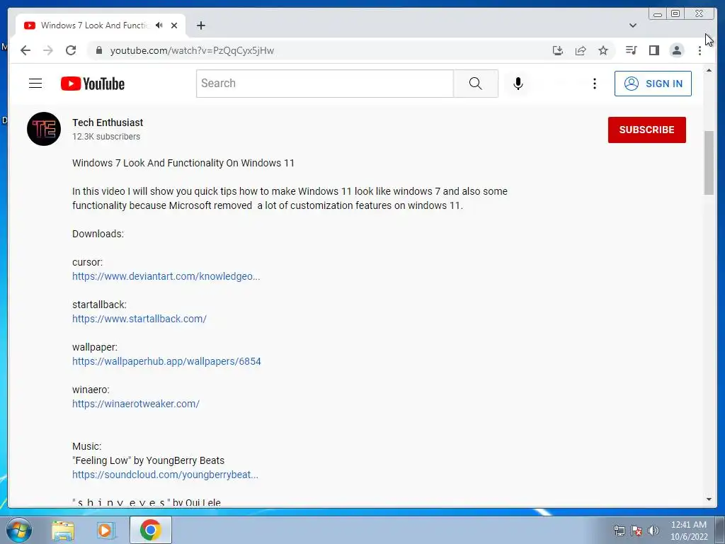The image size is (725, 544).
Task: Reload the YouTube page
Action: [71, 50]
